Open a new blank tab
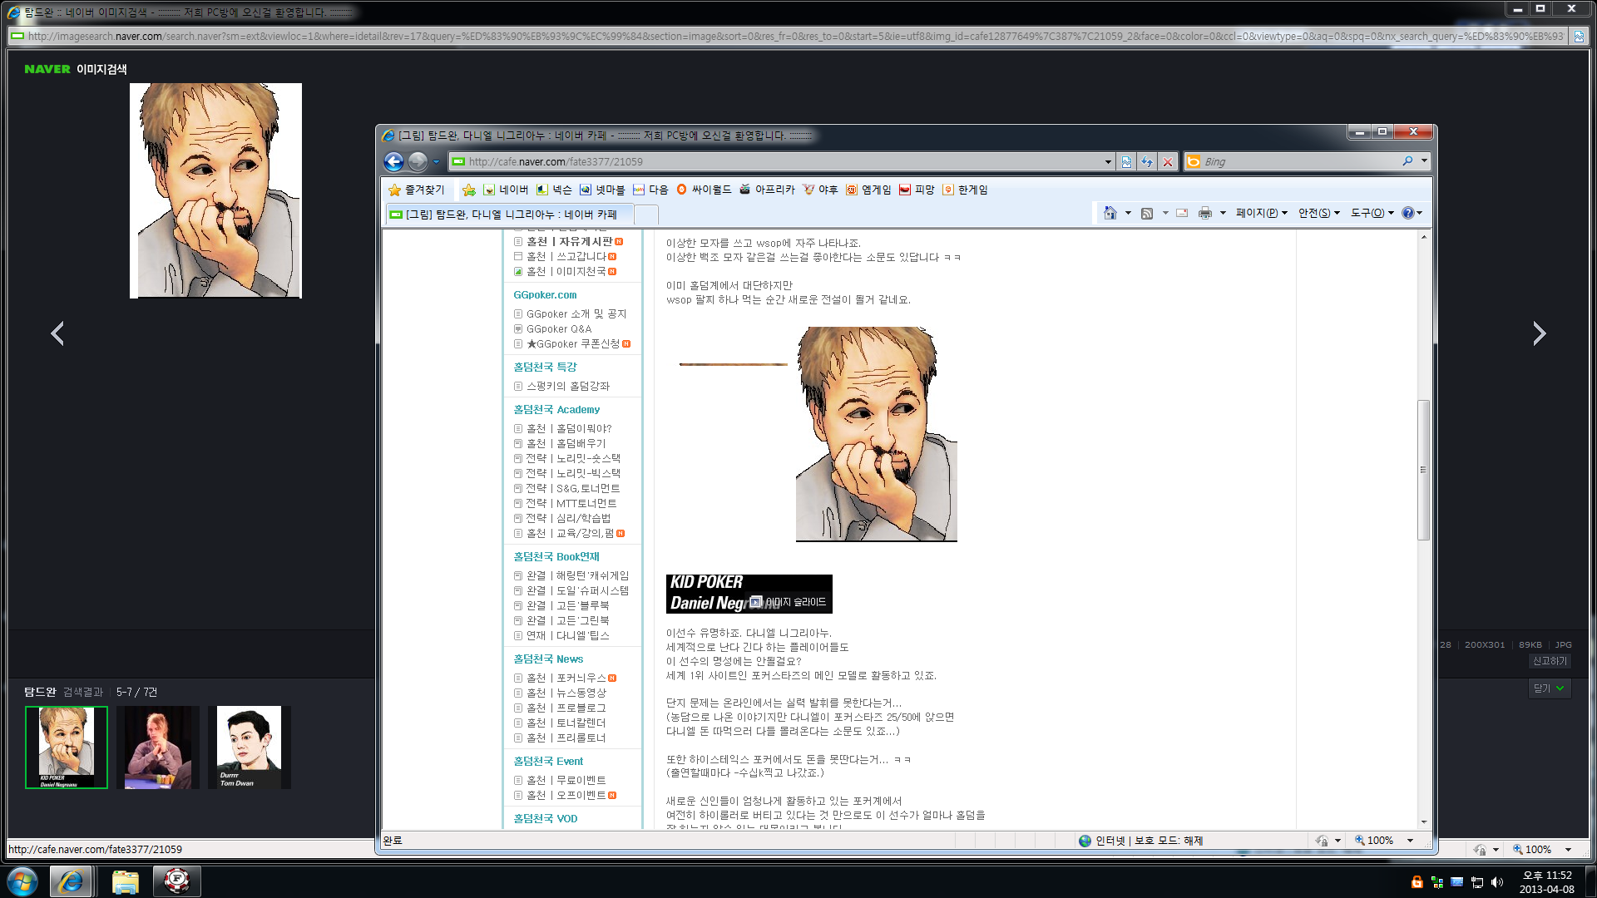 tap(646, 215)
